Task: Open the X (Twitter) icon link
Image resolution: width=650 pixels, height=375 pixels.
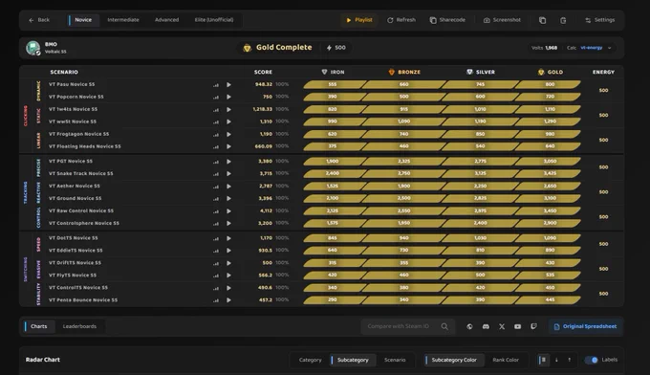Action: pyautogui.click(x=502, y=327)
